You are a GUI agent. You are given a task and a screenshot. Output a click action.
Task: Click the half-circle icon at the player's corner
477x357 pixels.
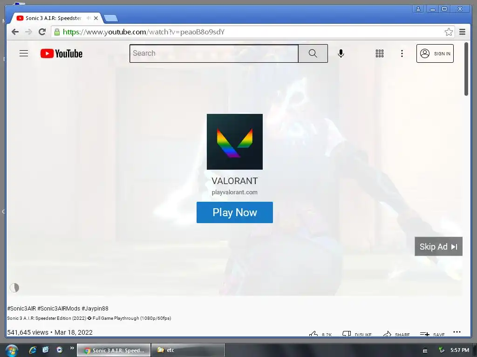pyautogui.click(x=14, y=287)
